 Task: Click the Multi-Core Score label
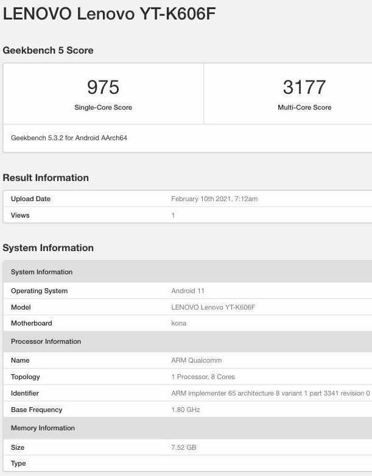tap(304, 107)
